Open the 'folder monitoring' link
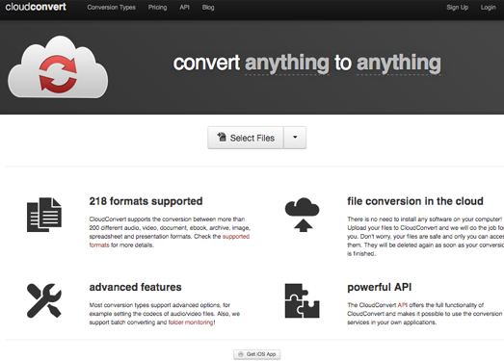This screenshot has width=504, height=361. click(x=191, y=322)
